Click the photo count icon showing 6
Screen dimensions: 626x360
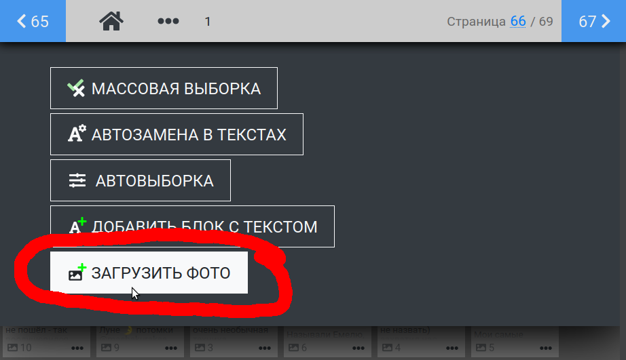[x=293, y=348]
